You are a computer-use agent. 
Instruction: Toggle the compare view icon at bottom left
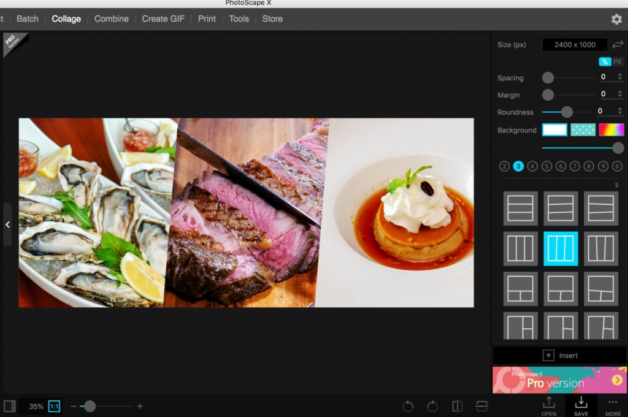(x=10, y=406)
